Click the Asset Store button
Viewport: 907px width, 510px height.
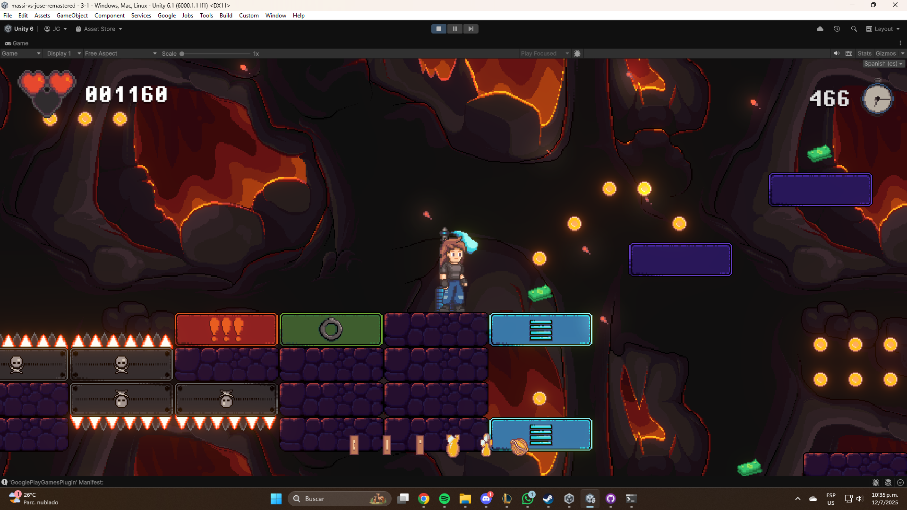(x=99, y=29)
